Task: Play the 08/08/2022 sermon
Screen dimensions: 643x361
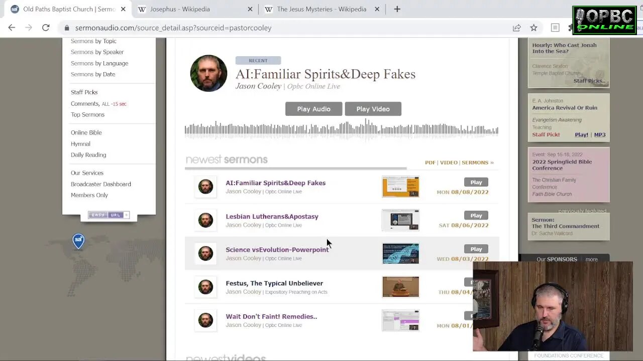Action: (x=476, y=183)
